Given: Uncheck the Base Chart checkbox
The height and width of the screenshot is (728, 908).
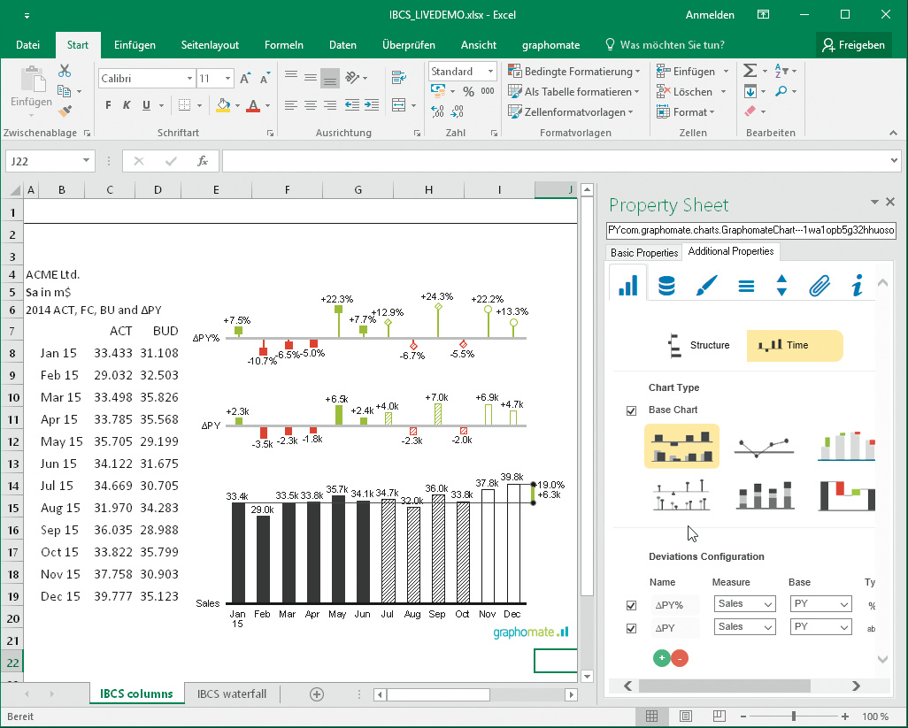Looking at the screenshot, I should point(631,410).
